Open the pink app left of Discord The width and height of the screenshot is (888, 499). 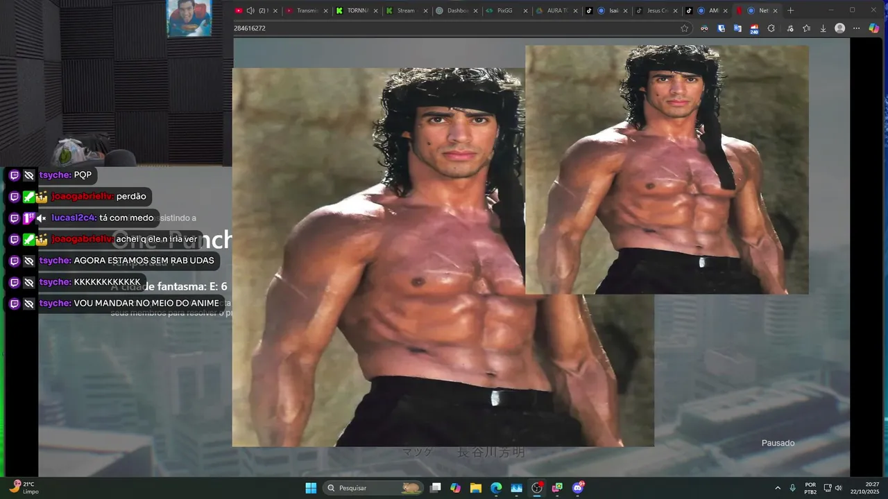557,488
